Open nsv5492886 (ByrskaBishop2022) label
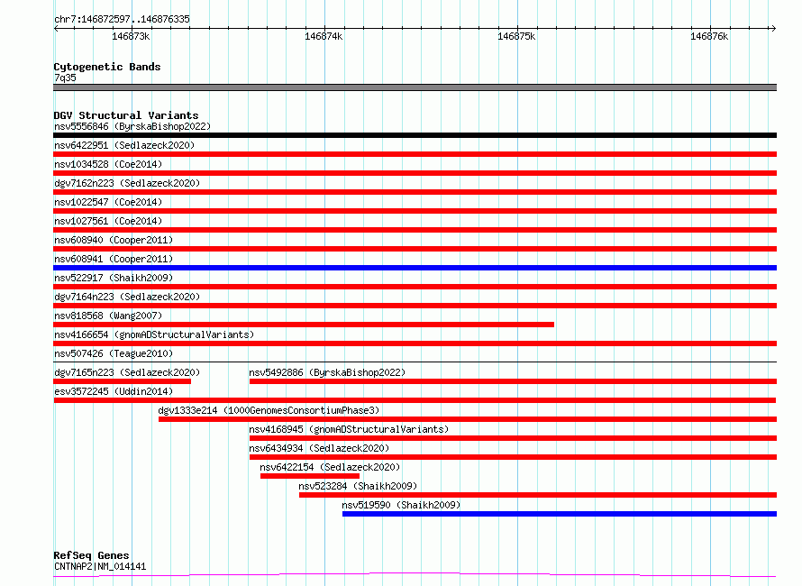 click(327, 372)
